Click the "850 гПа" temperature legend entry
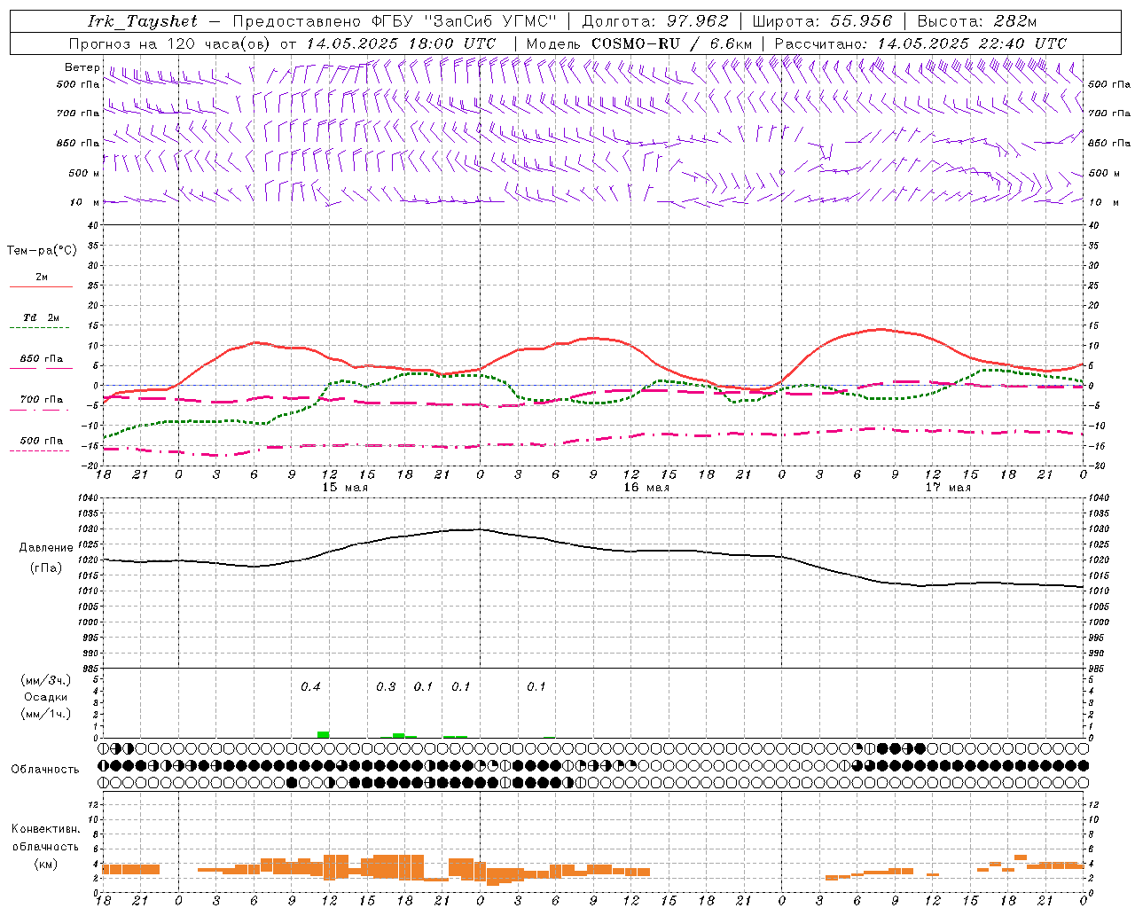 coord(42,359)
